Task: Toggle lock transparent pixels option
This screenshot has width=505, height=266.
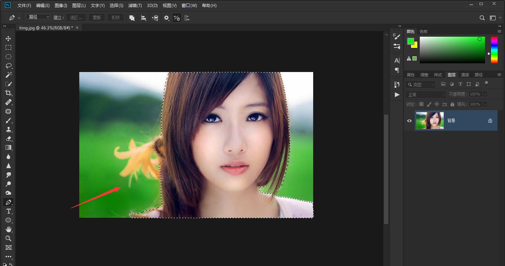Action: pos(421,104)
